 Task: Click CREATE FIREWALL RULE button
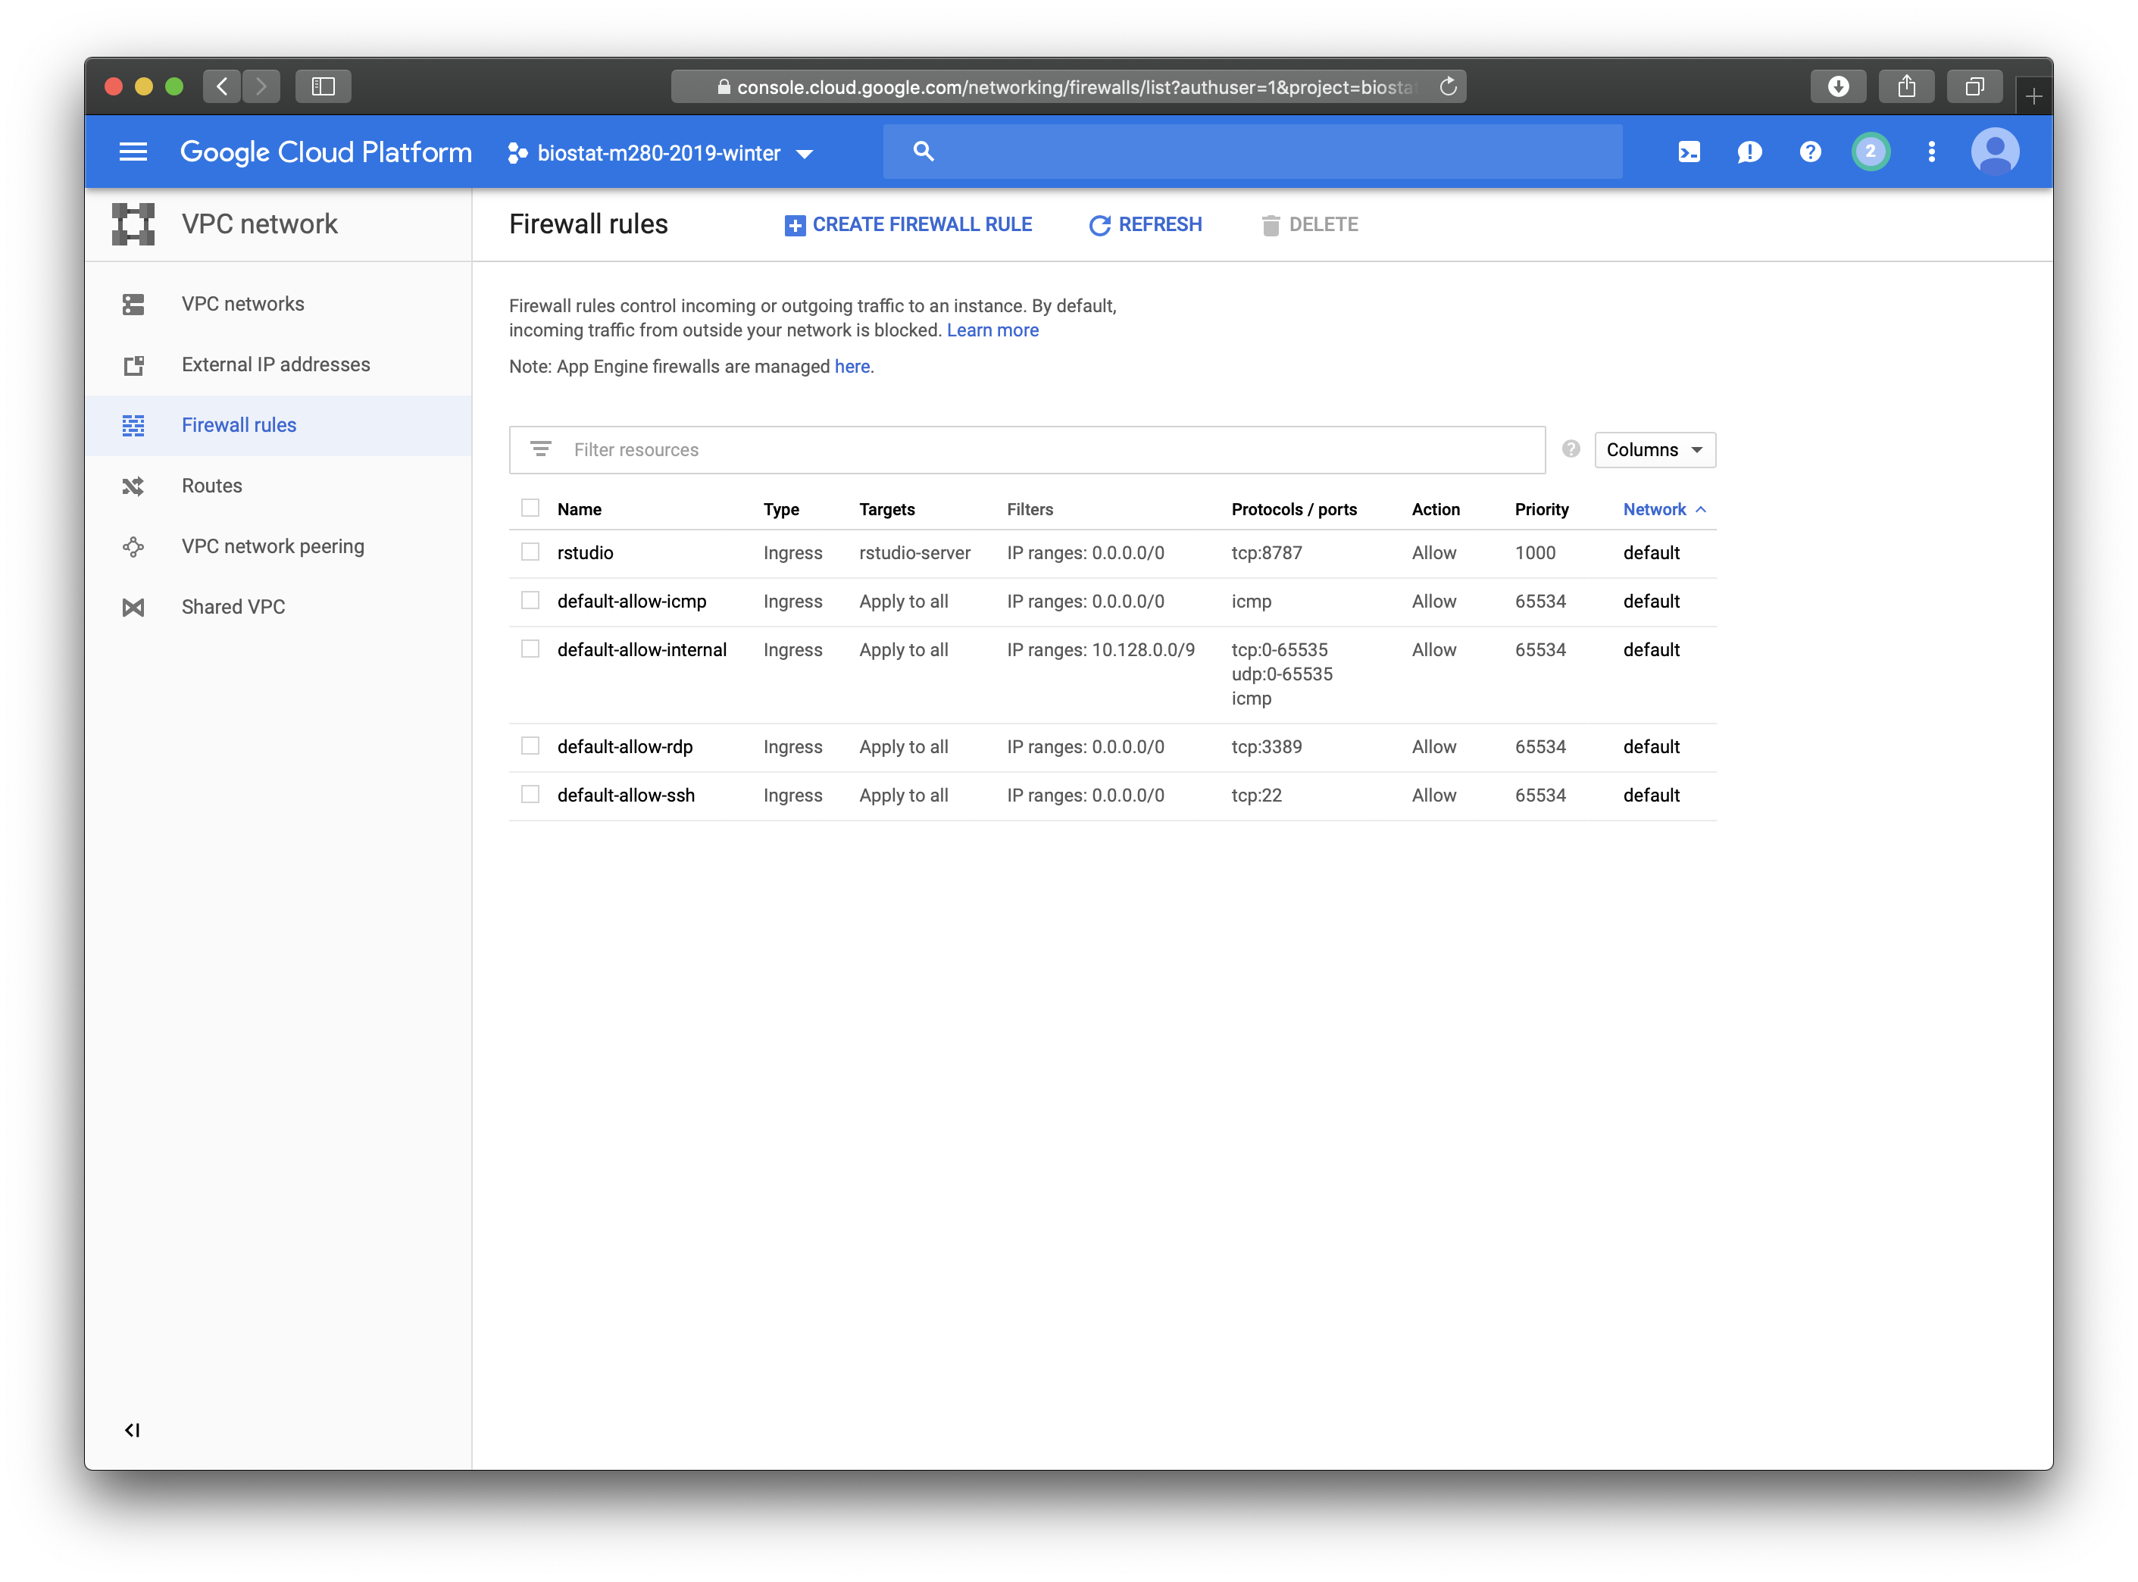tap(908, 225)
